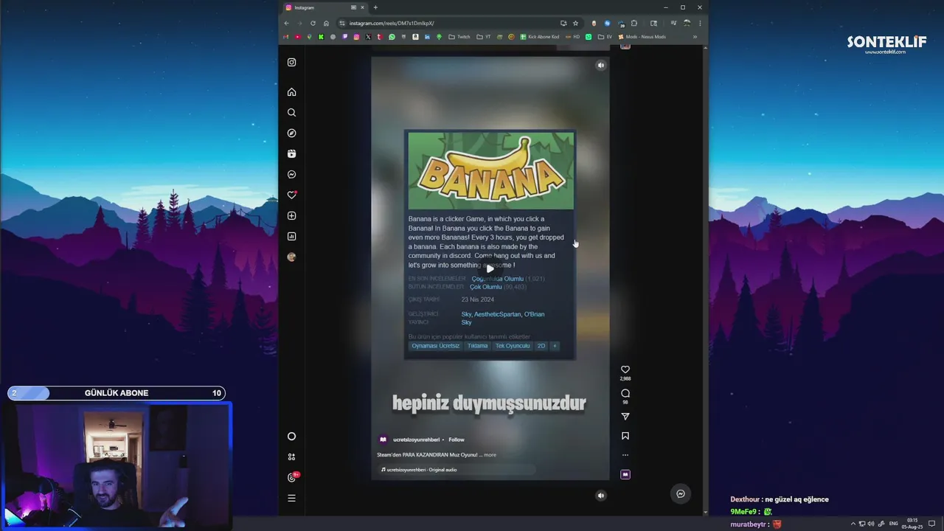The height and width of the screenshot is (531, 944).
Task: Open the reel audio thumbnail
Action: pos(625,474)
